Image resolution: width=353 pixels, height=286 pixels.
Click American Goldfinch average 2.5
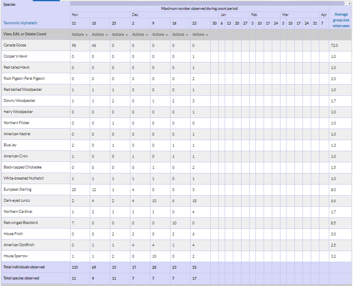pos(333,245)
